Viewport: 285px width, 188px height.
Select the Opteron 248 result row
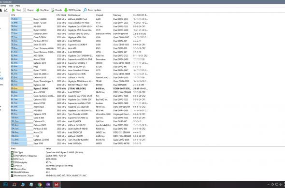click(79, 85)
